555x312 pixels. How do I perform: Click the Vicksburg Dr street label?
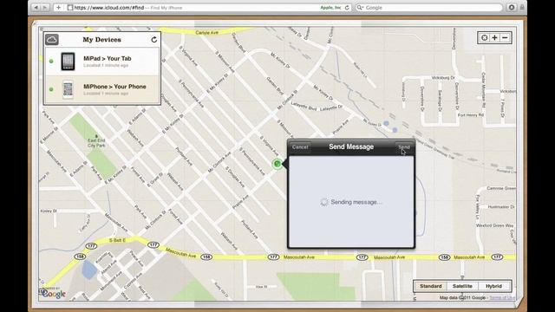tap(443, 77)
